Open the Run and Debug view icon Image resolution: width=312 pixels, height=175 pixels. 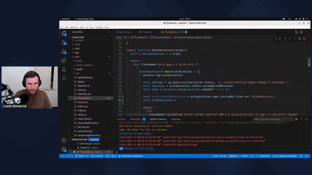tap(64, 52)
